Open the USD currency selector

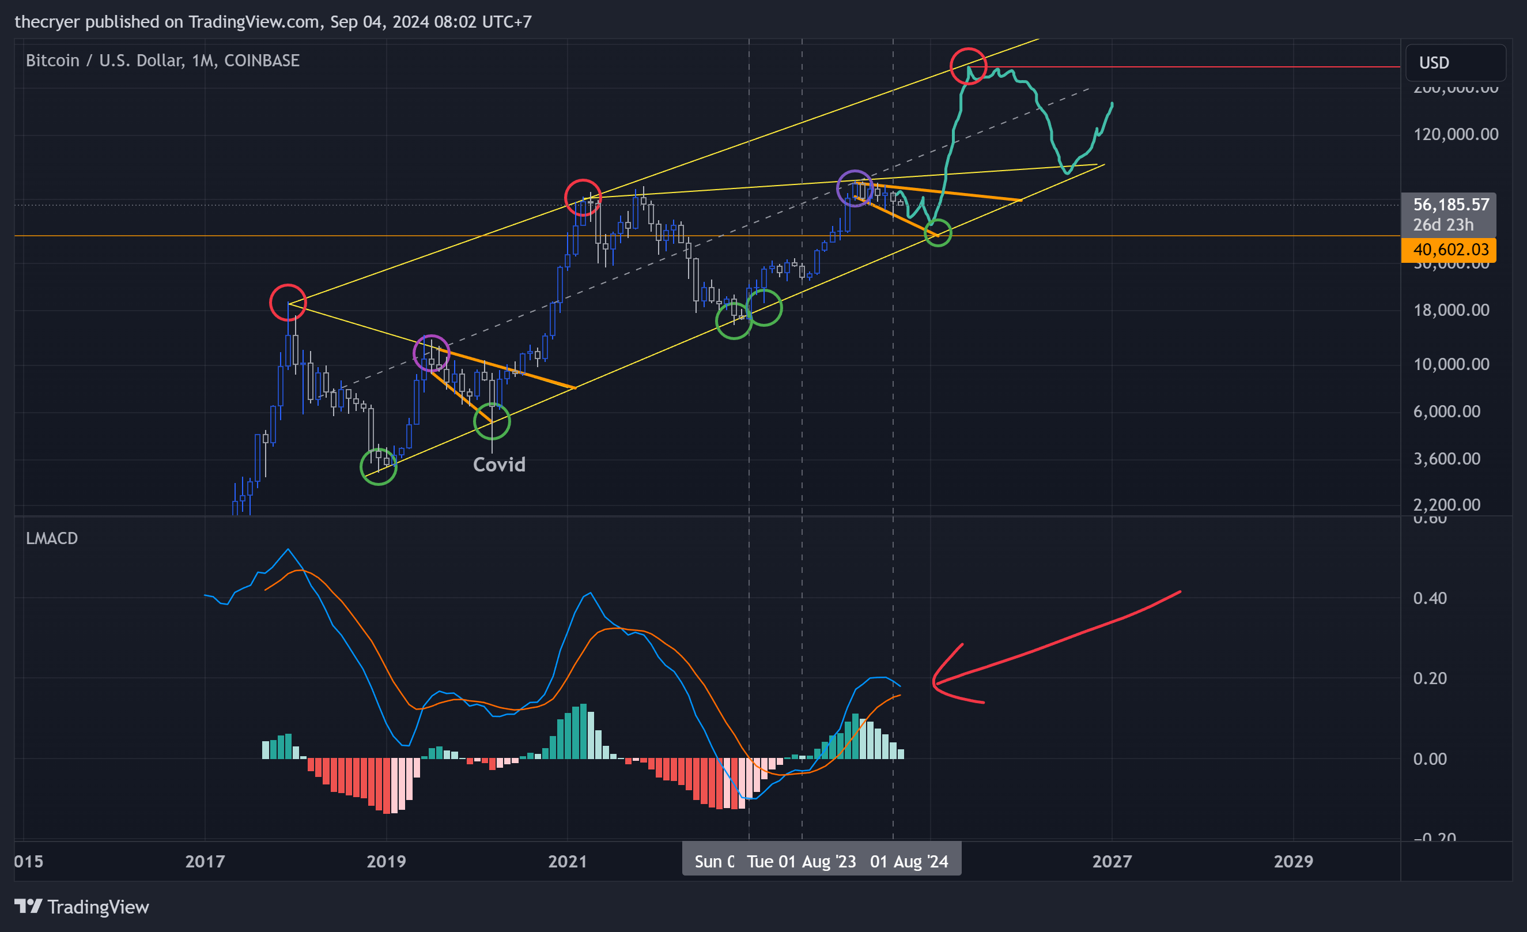click(x=1455, y=63)
